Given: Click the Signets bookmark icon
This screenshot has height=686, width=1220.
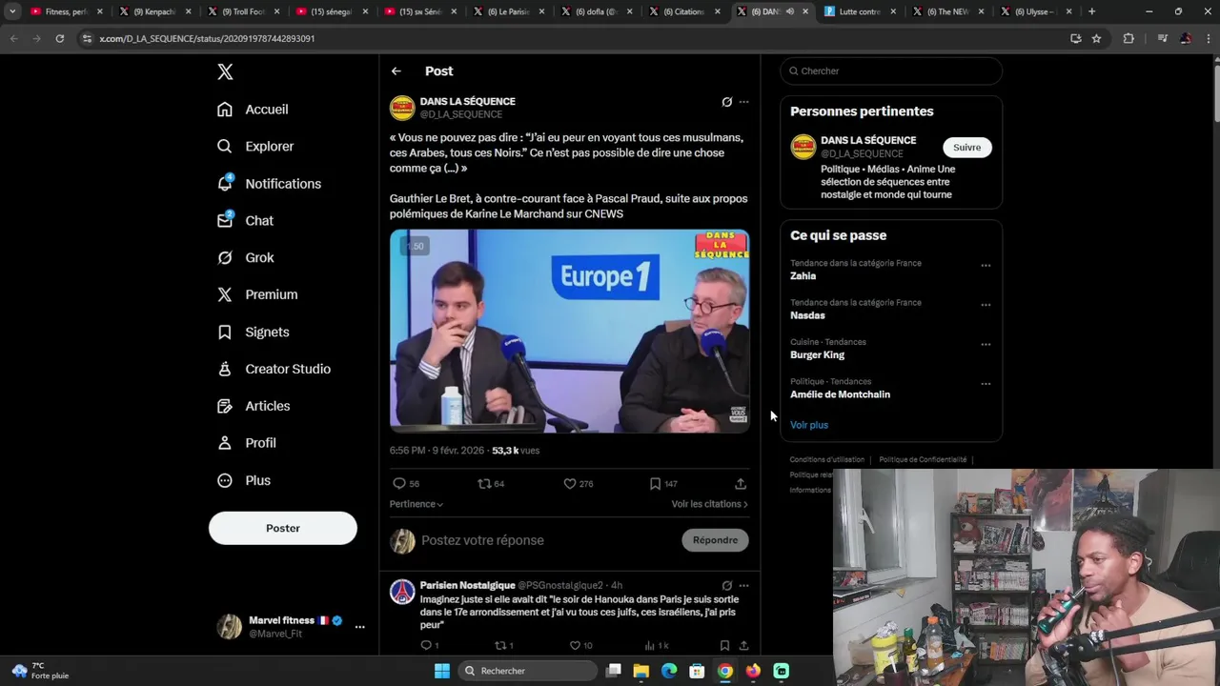Looking at the screenshot, I should click(x=225, y=332).
